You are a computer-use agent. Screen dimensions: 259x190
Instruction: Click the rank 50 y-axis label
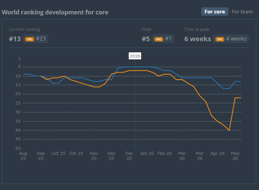(18, 148)
